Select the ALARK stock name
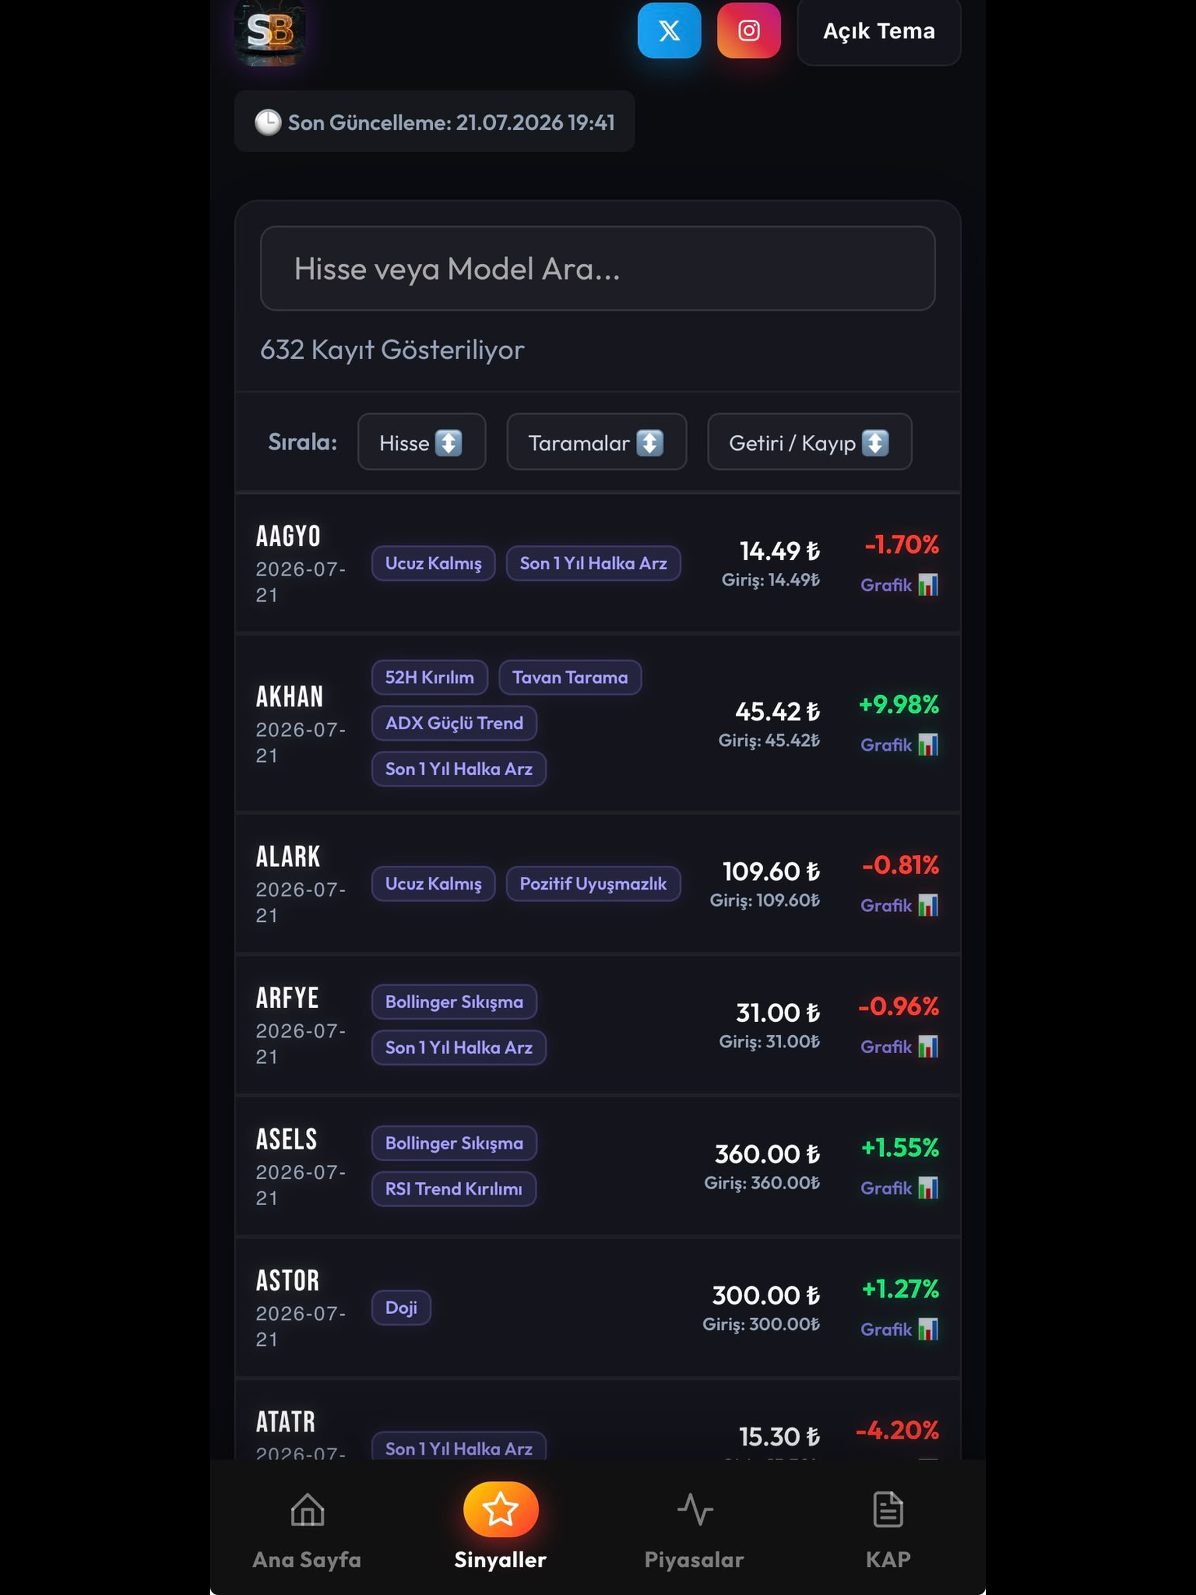The image size is (1196, 1595). point(288,856)
